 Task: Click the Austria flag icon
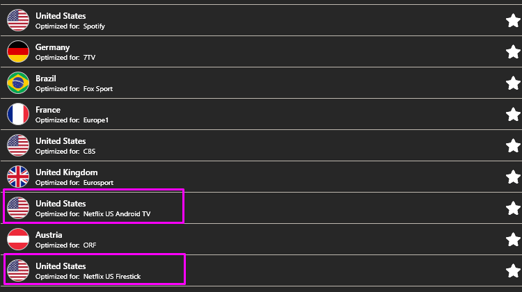pos(18,239)
